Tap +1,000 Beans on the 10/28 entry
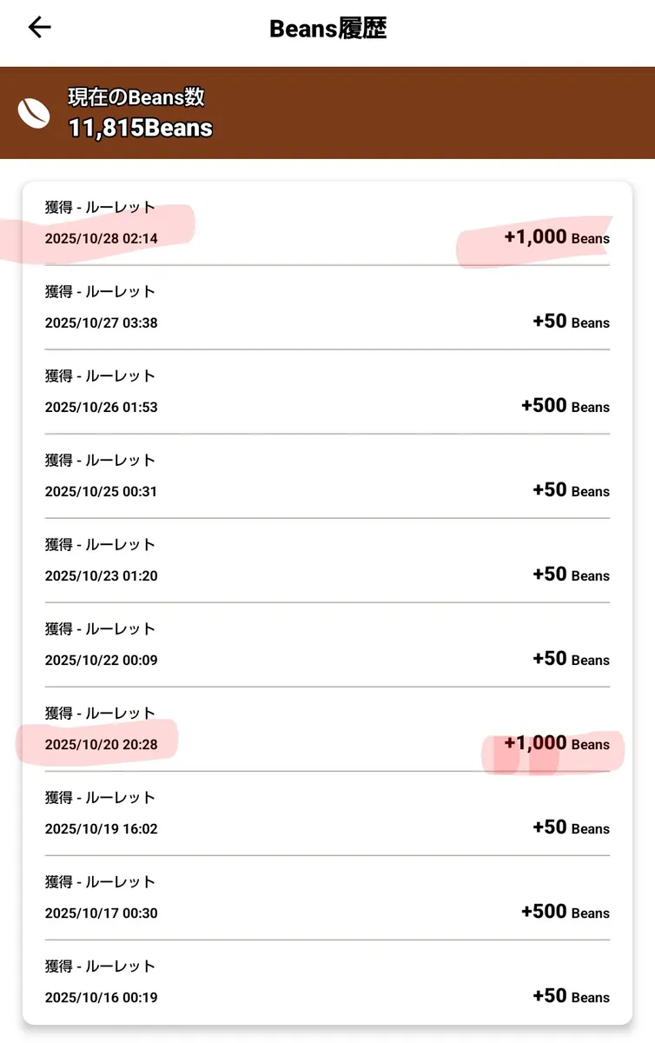The image size is (655, 1043). [556, 237]
